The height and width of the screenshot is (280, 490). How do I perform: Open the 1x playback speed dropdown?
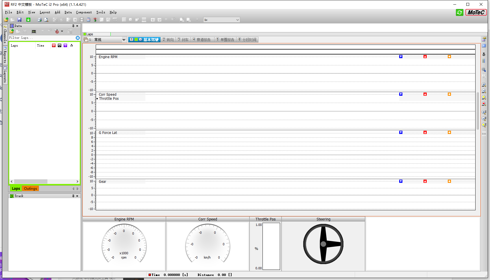(221, 20)
